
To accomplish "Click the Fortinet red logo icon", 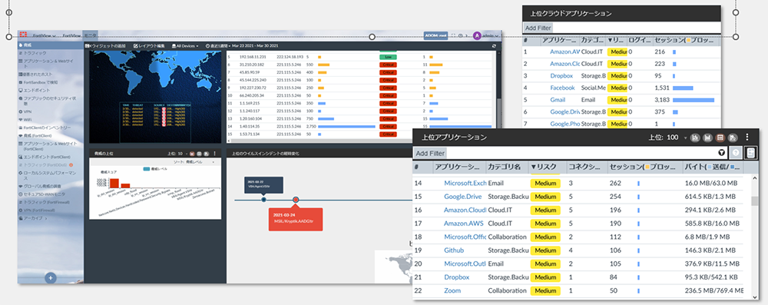I will point(24,35).
